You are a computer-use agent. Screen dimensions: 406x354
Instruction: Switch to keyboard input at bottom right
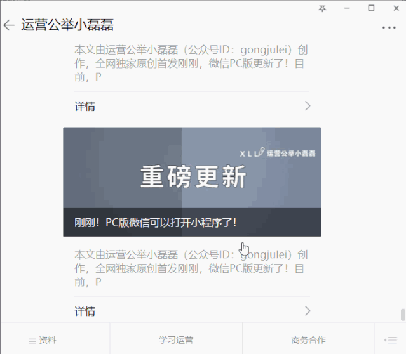click(x=391, y=340)
